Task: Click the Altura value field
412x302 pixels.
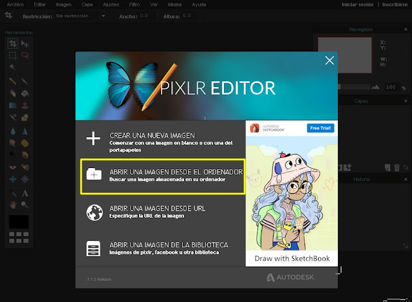Action: [189, 15]
